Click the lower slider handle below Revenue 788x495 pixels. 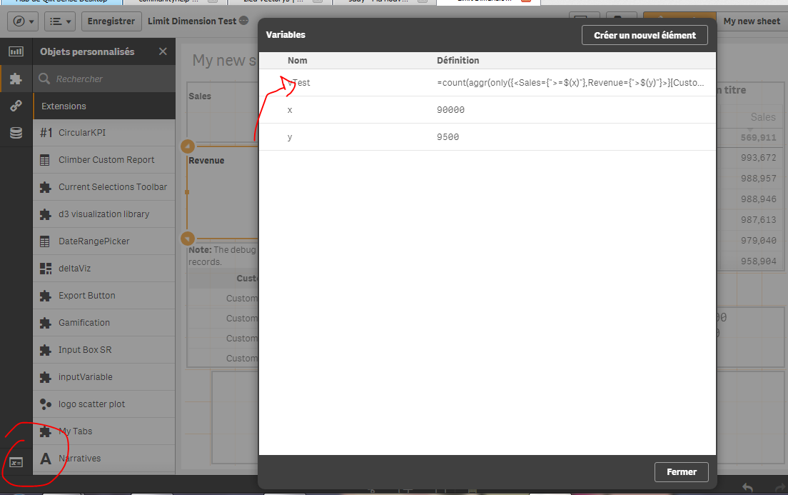188,238
